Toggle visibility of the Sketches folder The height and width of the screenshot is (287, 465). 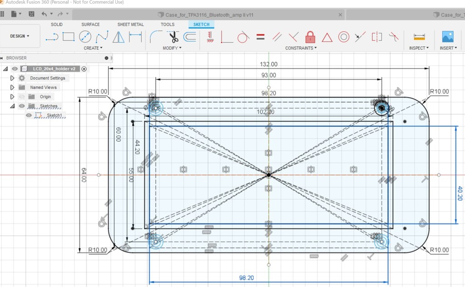coord(22,106)
